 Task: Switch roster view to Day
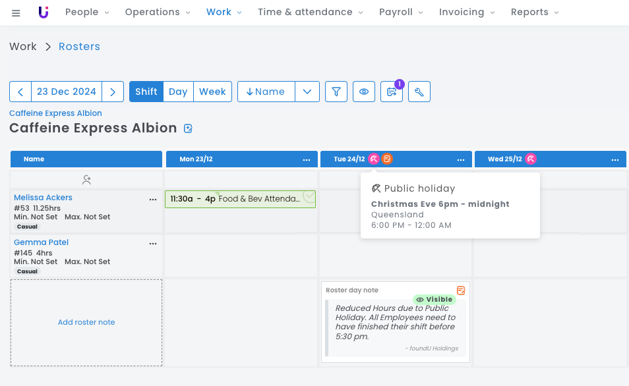tap(178, 92)
